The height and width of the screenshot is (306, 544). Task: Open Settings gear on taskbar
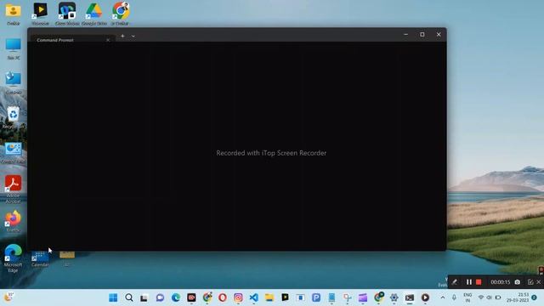pos(394,297)
